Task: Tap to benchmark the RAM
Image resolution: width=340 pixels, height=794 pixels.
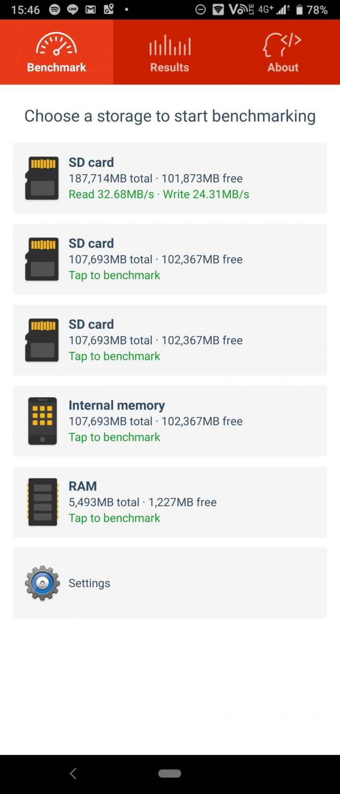Action: [x=114, y=518]
